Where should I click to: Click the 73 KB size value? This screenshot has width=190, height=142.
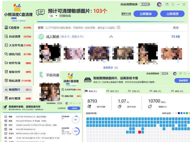pos(175,37)
